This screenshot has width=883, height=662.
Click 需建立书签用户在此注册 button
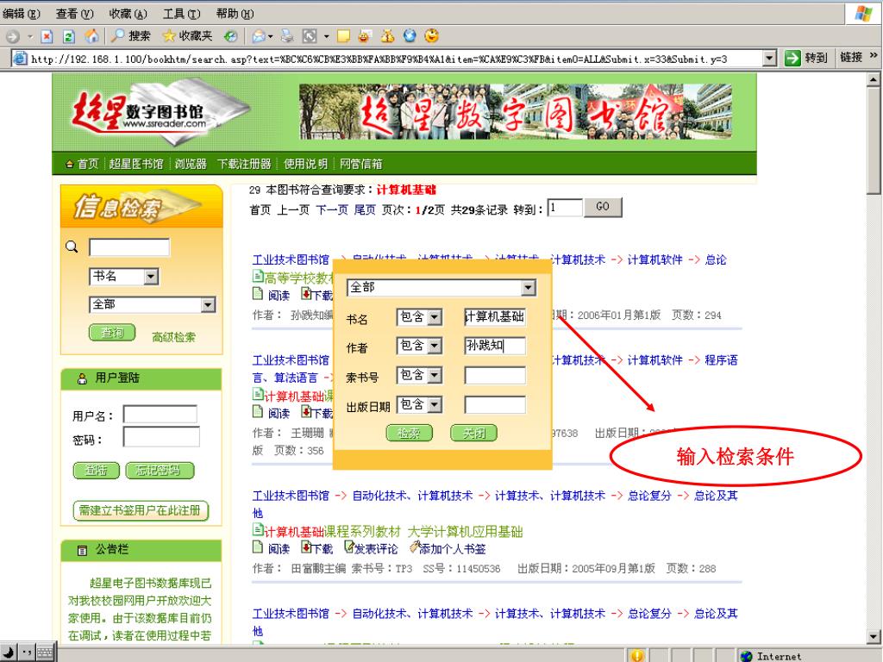(x=141, y=510)
